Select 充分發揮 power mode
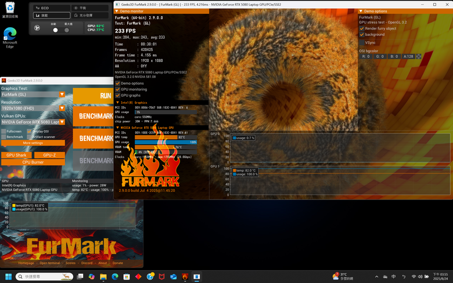 tap(90, 15)
